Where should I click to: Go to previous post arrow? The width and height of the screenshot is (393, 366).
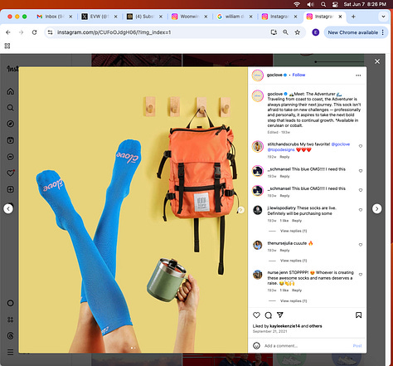[8, 208]
